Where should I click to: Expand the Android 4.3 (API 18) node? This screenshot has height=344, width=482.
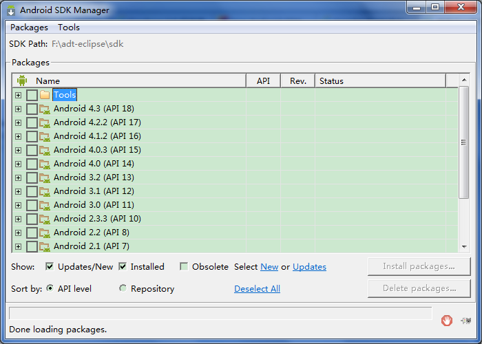pyautogui.click(x=18, y=109)
